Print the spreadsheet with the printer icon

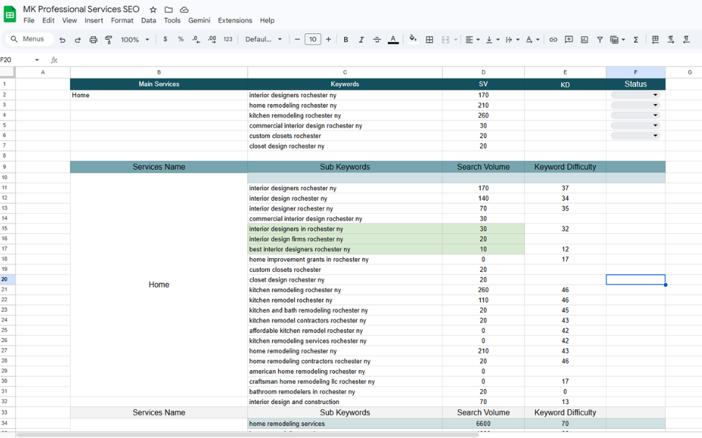(x=93, y=40)
